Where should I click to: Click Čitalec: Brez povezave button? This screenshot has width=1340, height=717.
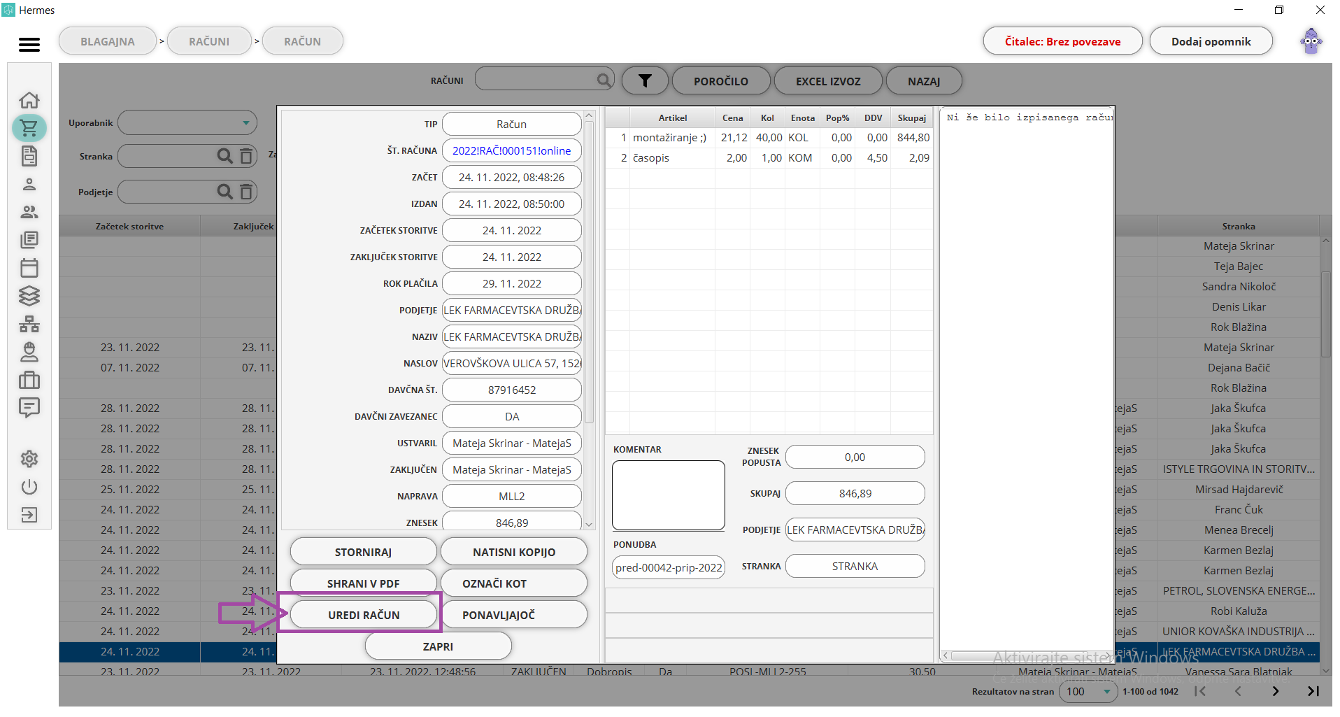(1062, 41)
